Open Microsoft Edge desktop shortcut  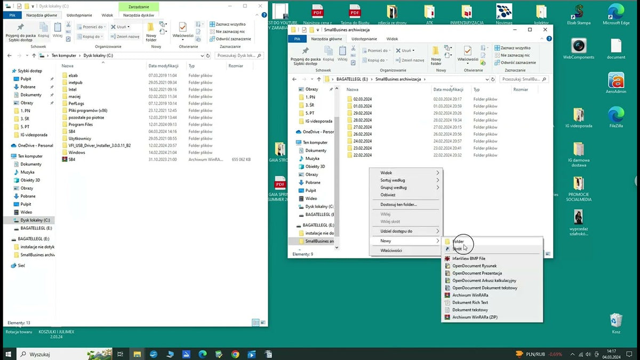[x=616, y=14]
